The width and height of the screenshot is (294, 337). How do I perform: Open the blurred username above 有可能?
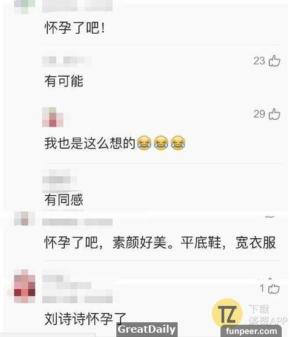tap(67, 61)
